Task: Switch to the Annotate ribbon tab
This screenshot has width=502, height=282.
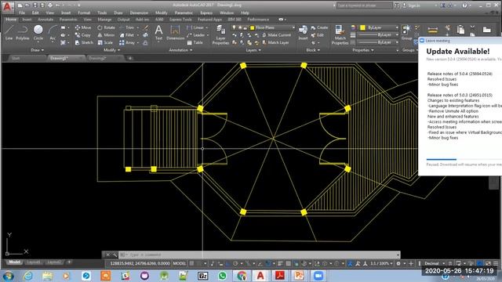Action: 45,20
